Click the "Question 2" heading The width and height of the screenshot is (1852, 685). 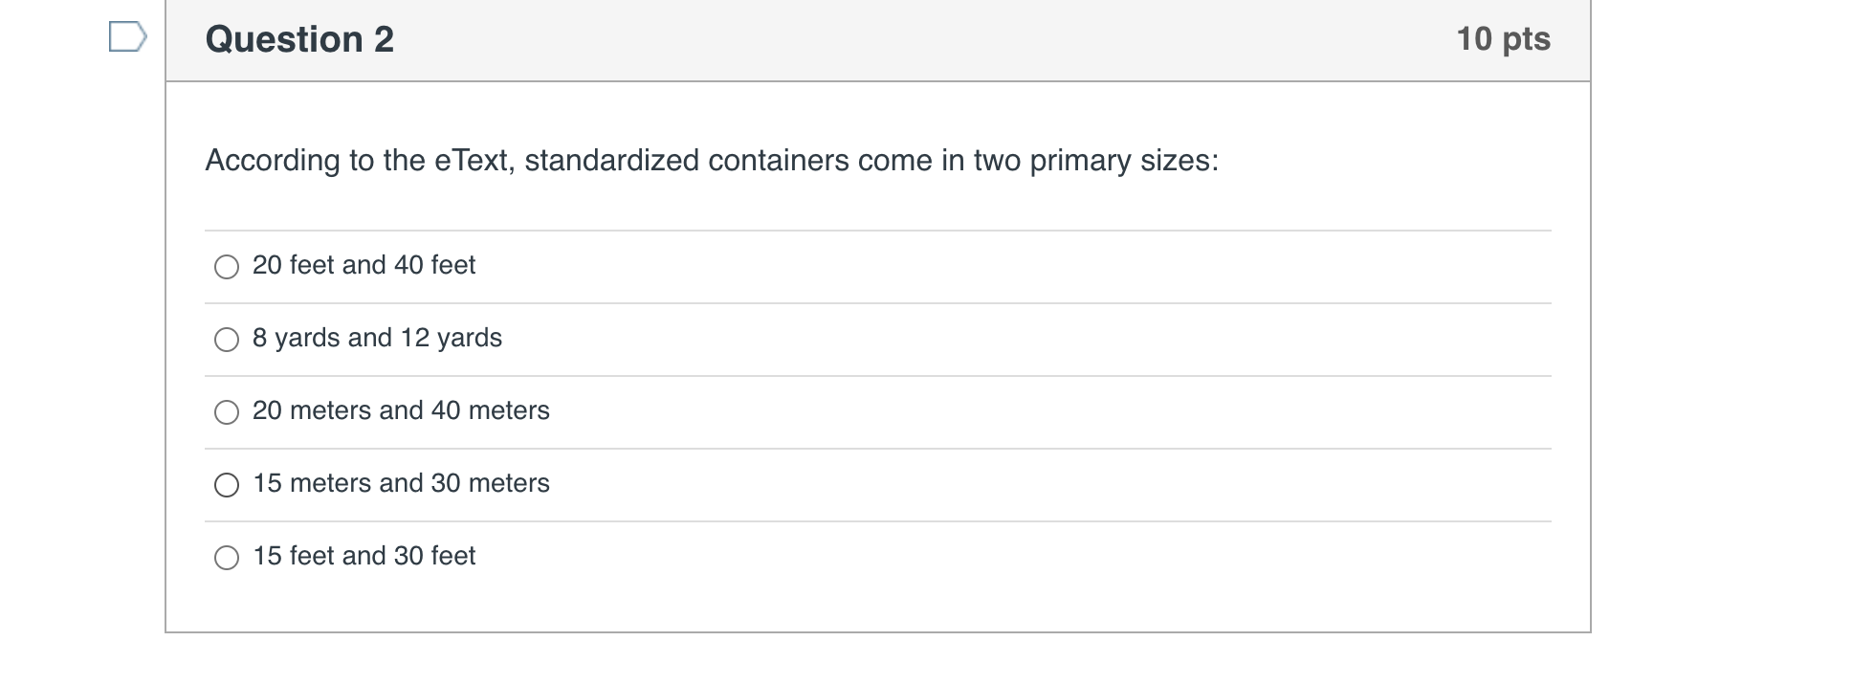[x=299, y=39]
